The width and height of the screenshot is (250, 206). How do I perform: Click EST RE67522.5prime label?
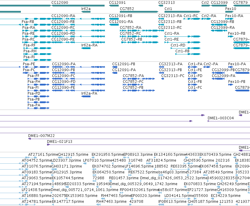[x=143, y=172]
